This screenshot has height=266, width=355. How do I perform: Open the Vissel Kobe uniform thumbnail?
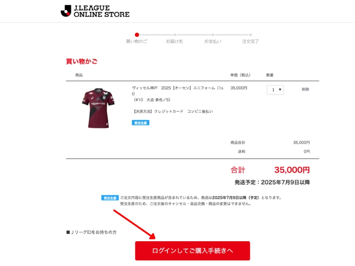click(98, 108)
